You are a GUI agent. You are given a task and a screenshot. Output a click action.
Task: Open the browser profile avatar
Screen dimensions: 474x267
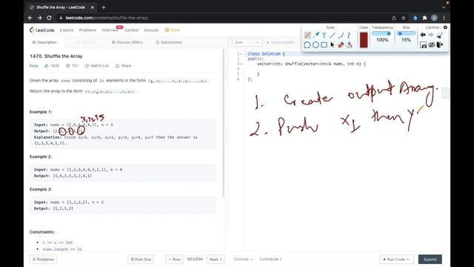pos(435,18)
